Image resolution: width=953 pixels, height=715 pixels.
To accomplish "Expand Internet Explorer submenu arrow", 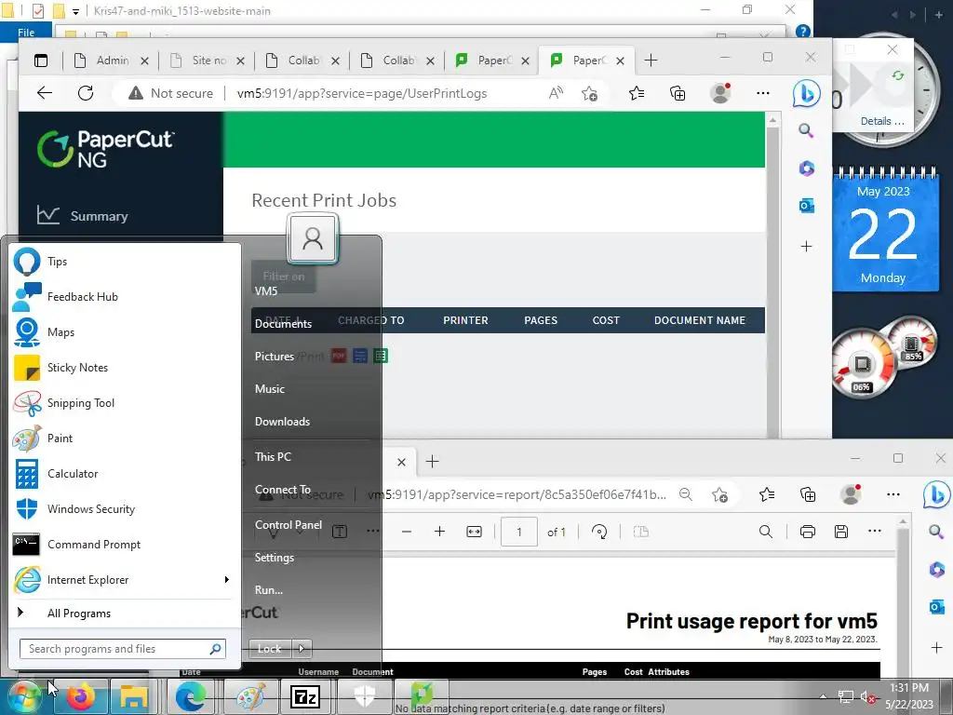I will (227, 579).
